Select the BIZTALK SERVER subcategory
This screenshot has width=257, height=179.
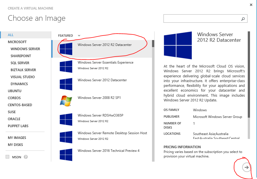(23, 70)
